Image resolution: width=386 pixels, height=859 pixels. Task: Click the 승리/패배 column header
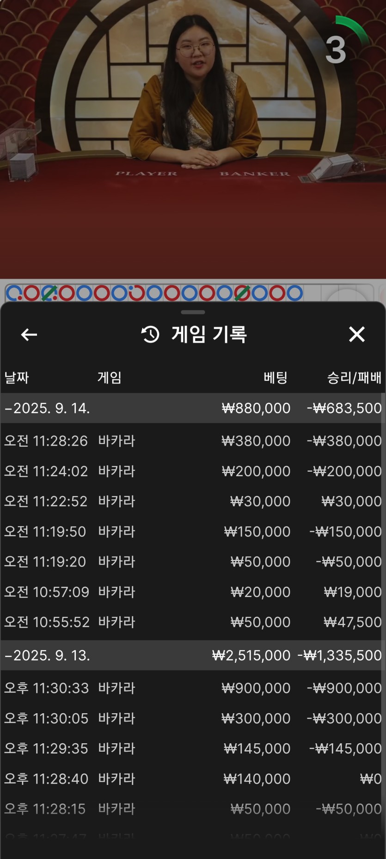[354, 378]
